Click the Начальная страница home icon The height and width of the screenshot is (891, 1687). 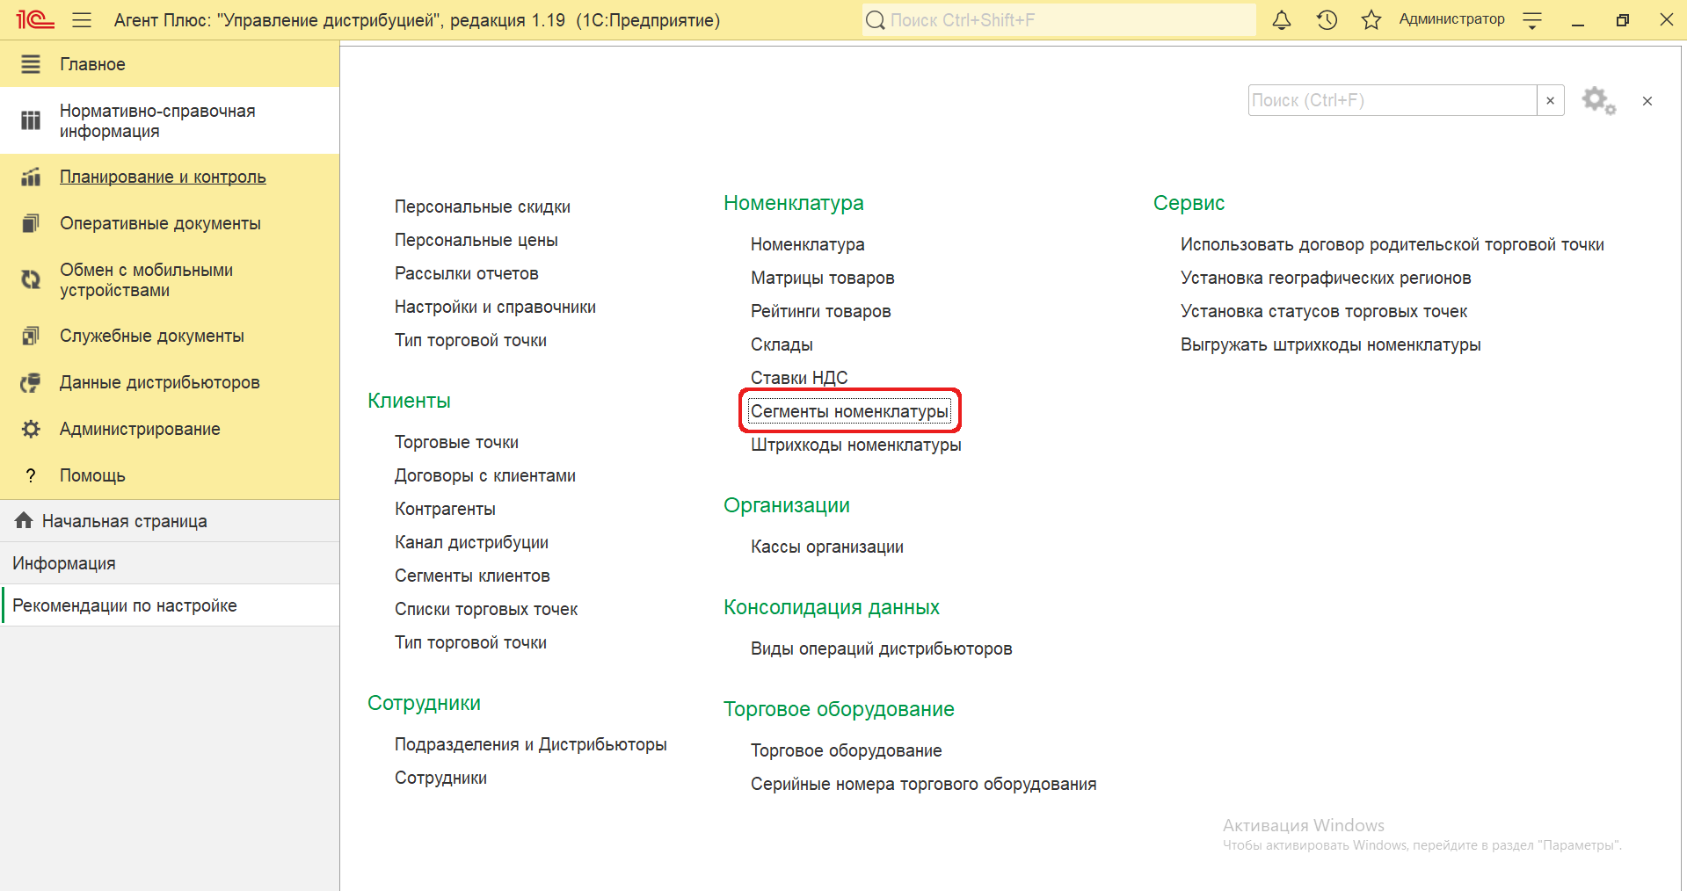coord(24,520)
